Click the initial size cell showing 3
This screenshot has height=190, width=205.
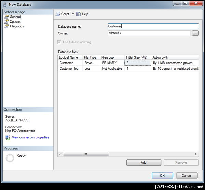pyautogui.click(x=138, y=63)
